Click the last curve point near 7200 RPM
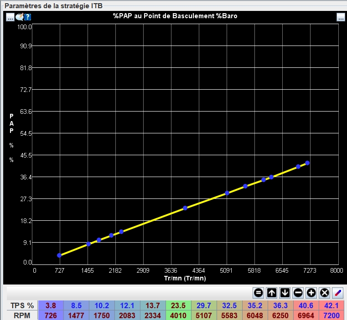Viewport: 347px width, 320px height. click(307, 163)
